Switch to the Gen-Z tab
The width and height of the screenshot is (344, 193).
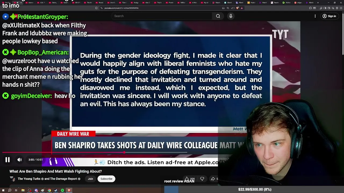[147, 3]
